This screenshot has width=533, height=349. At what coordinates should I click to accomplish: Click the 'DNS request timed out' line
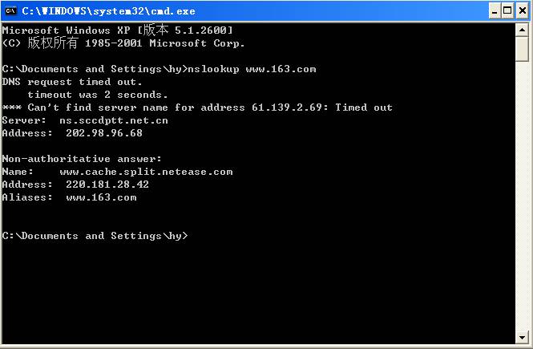tap(72, 82)
